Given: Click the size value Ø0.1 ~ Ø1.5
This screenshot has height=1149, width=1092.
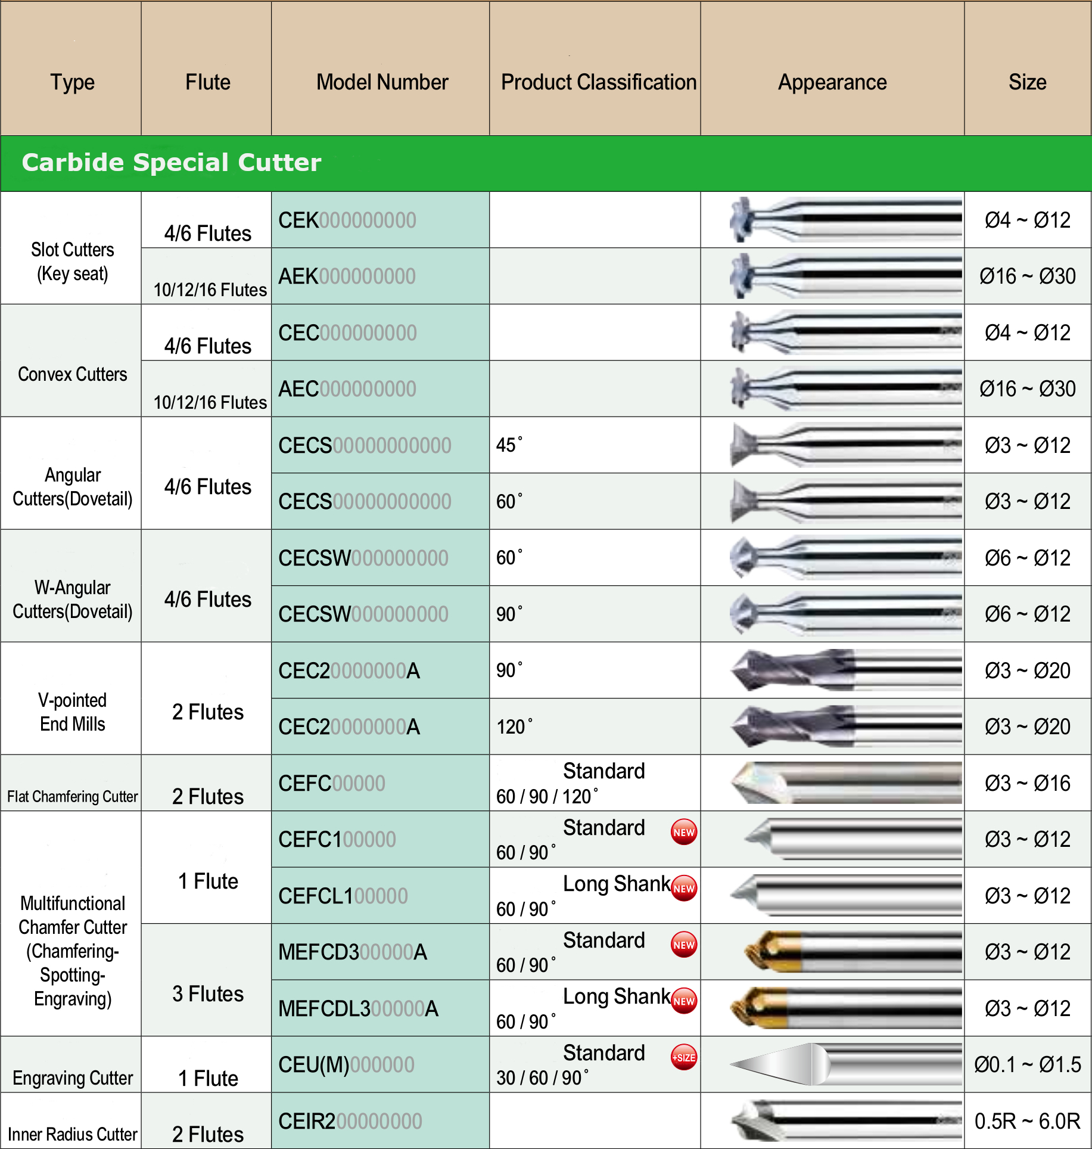Looking at the screenshot, I should point(1027,1064).
